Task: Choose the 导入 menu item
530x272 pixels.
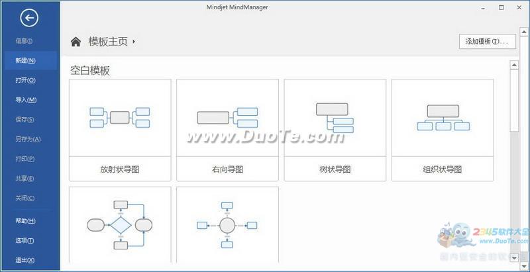Action: pos(26,100)
